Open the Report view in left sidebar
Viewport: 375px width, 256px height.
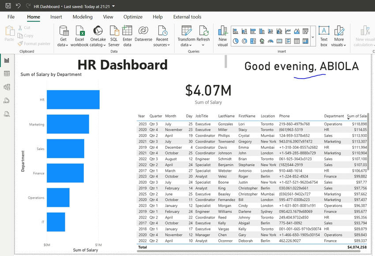[x=7, y=60]
